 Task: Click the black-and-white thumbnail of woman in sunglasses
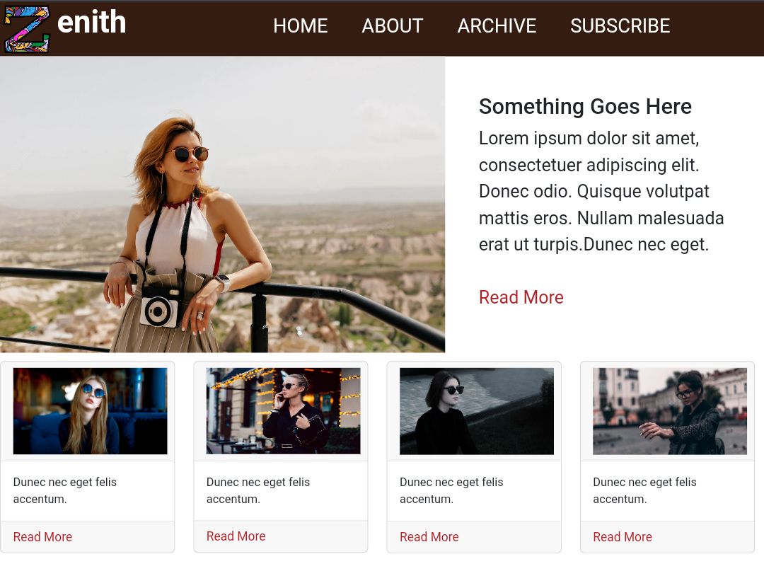pyautogui.click(x=476, y=411)
